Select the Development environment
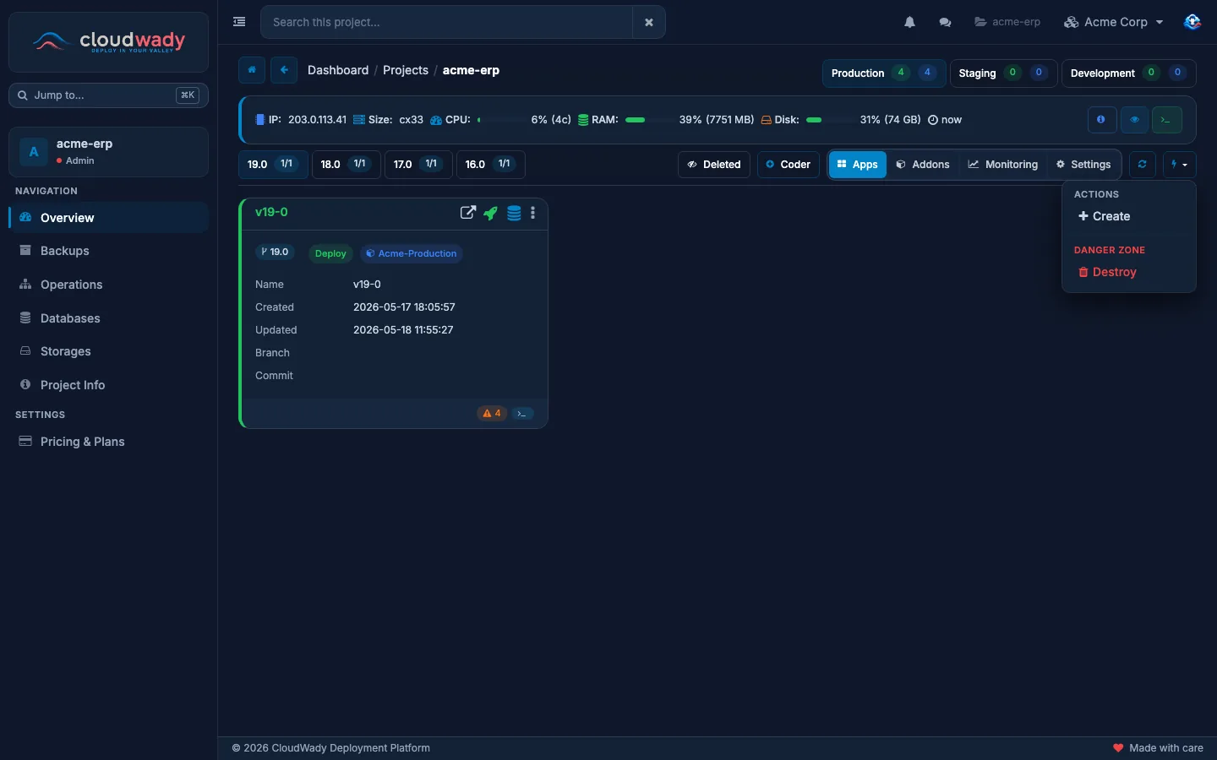This screenshot has width=1217, height=760. coord(1128,73)
